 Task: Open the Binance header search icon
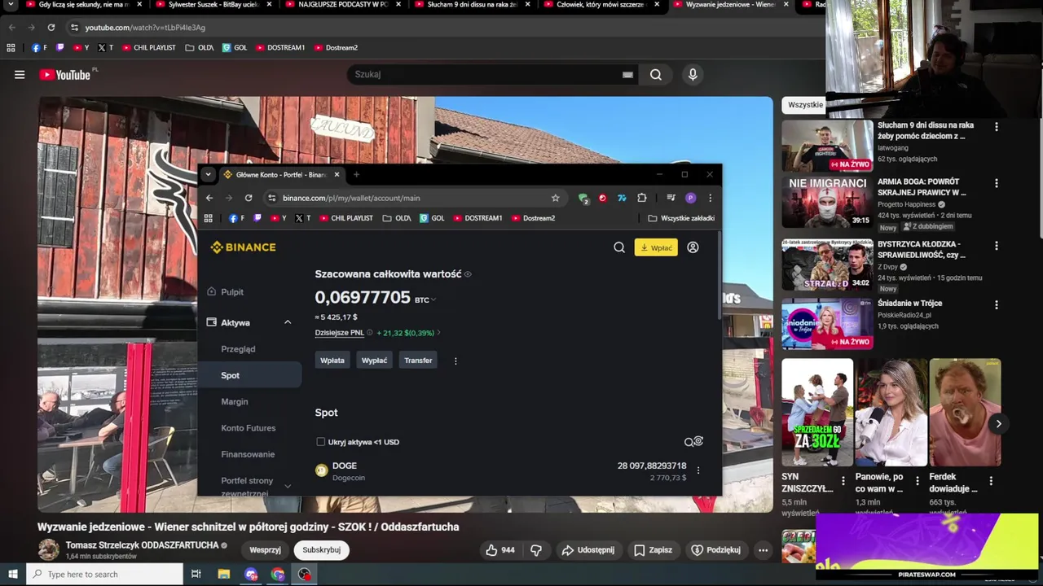click(x=619, y=247)
